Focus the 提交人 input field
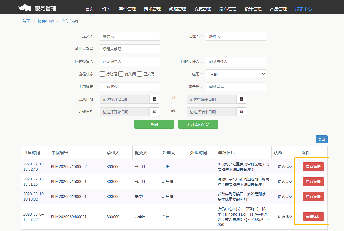This screenshot has width=344, height=231. [130, 36]
